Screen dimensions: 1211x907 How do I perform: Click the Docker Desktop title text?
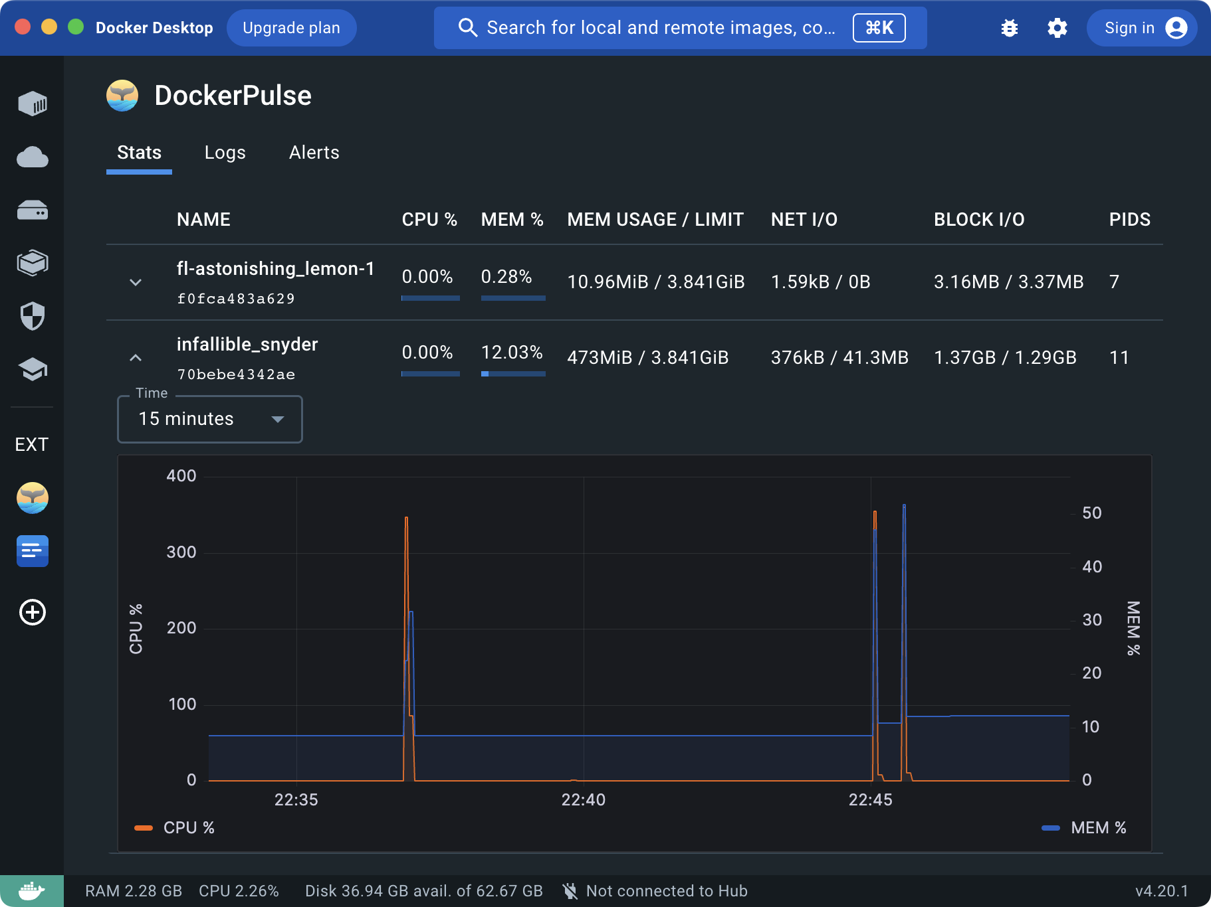tap(154, 28)
